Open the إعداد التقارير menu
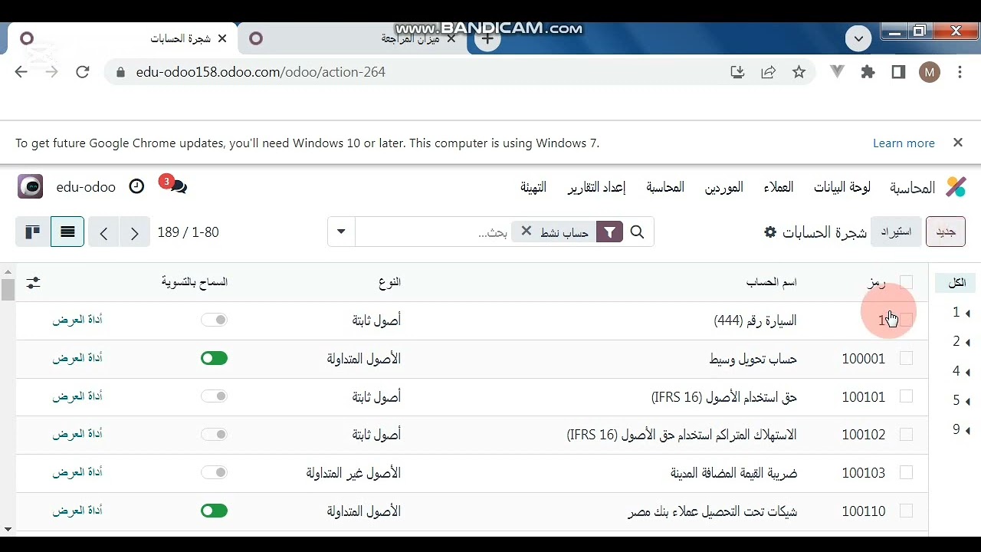981x552 pixels. [596, 187]
